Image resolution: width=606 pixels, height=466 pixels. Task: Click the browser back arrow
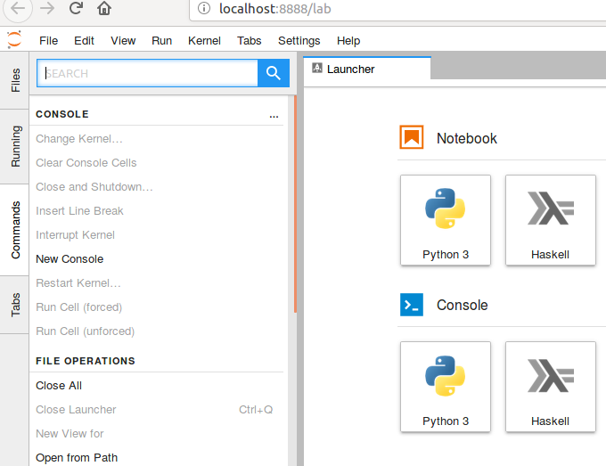pyautogui.click(x=18, y=9)
